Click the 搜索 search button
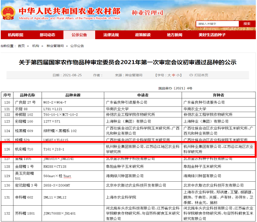 [247, 24]
